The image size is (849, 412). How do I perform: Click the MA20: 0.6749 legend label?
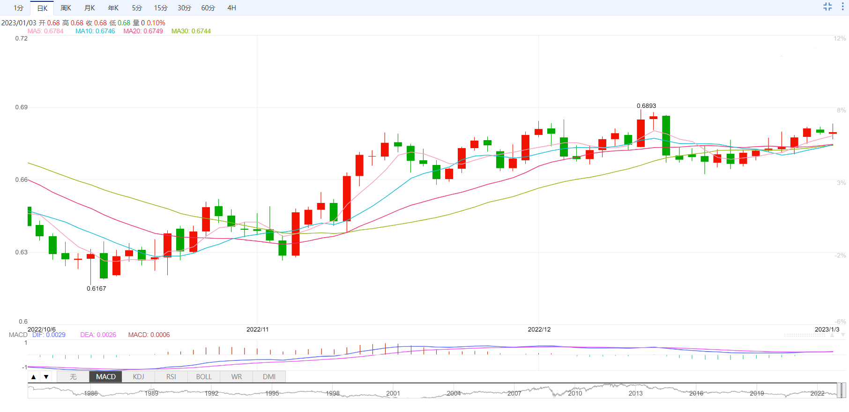click(143, 31)
